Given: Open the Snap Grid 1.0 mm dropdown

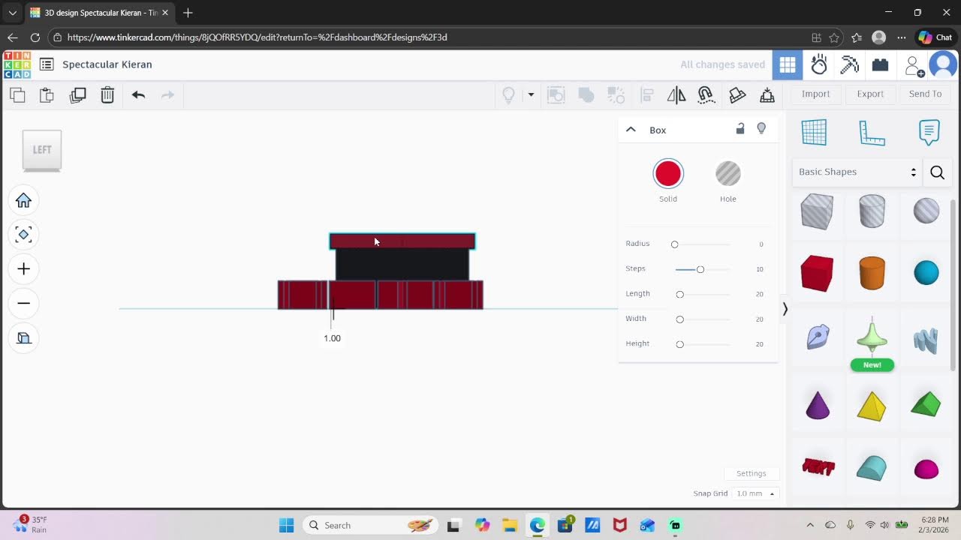Looking at the screenshot, I should (755, 493).
